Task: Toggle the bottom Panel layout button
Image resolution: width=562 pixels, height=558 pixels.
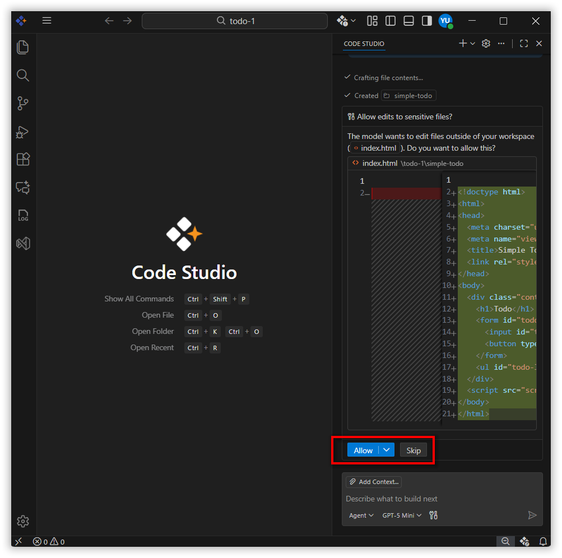Action: pyautogui.click(x=408, y=21)
